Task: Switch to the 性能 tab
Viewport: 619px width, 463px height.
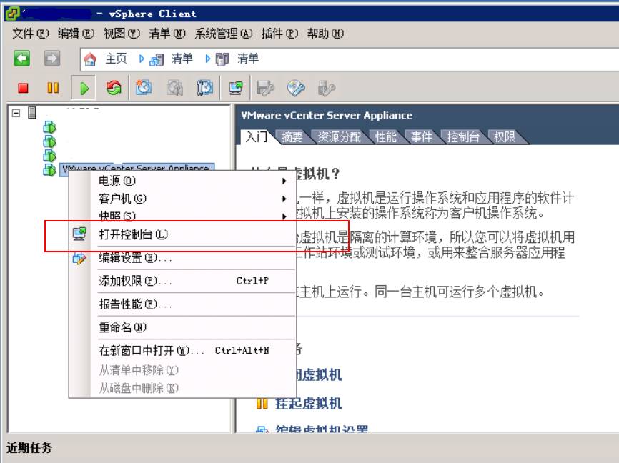Action: (386, 137)
